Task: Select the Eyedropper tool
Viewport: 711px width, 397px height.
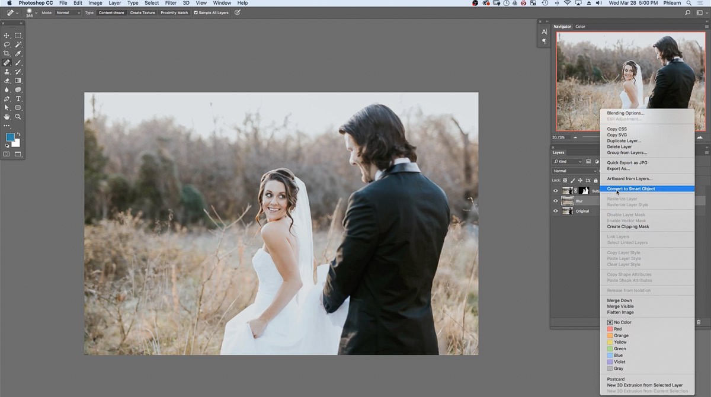Action: click(x=18, y=53)
